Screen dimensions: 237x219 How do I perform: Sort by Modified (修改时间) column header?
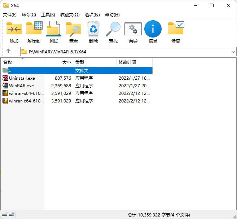[x=134, y=62]
